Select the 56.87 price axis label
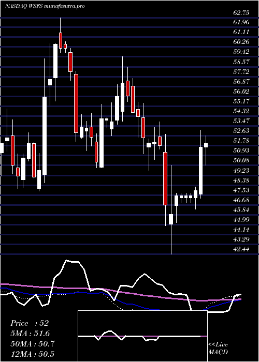Viewport: 259px width, 362px height. pos(241,82)
